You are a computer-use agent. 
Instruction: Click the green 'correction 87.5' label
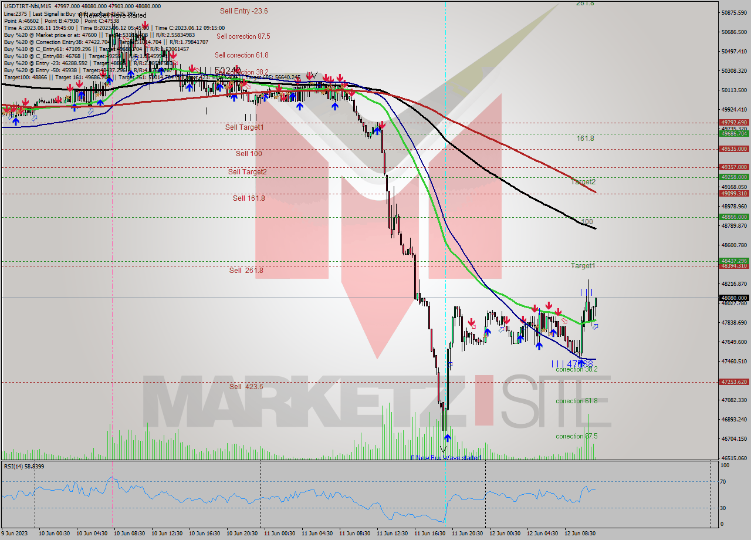pos(577,436)
